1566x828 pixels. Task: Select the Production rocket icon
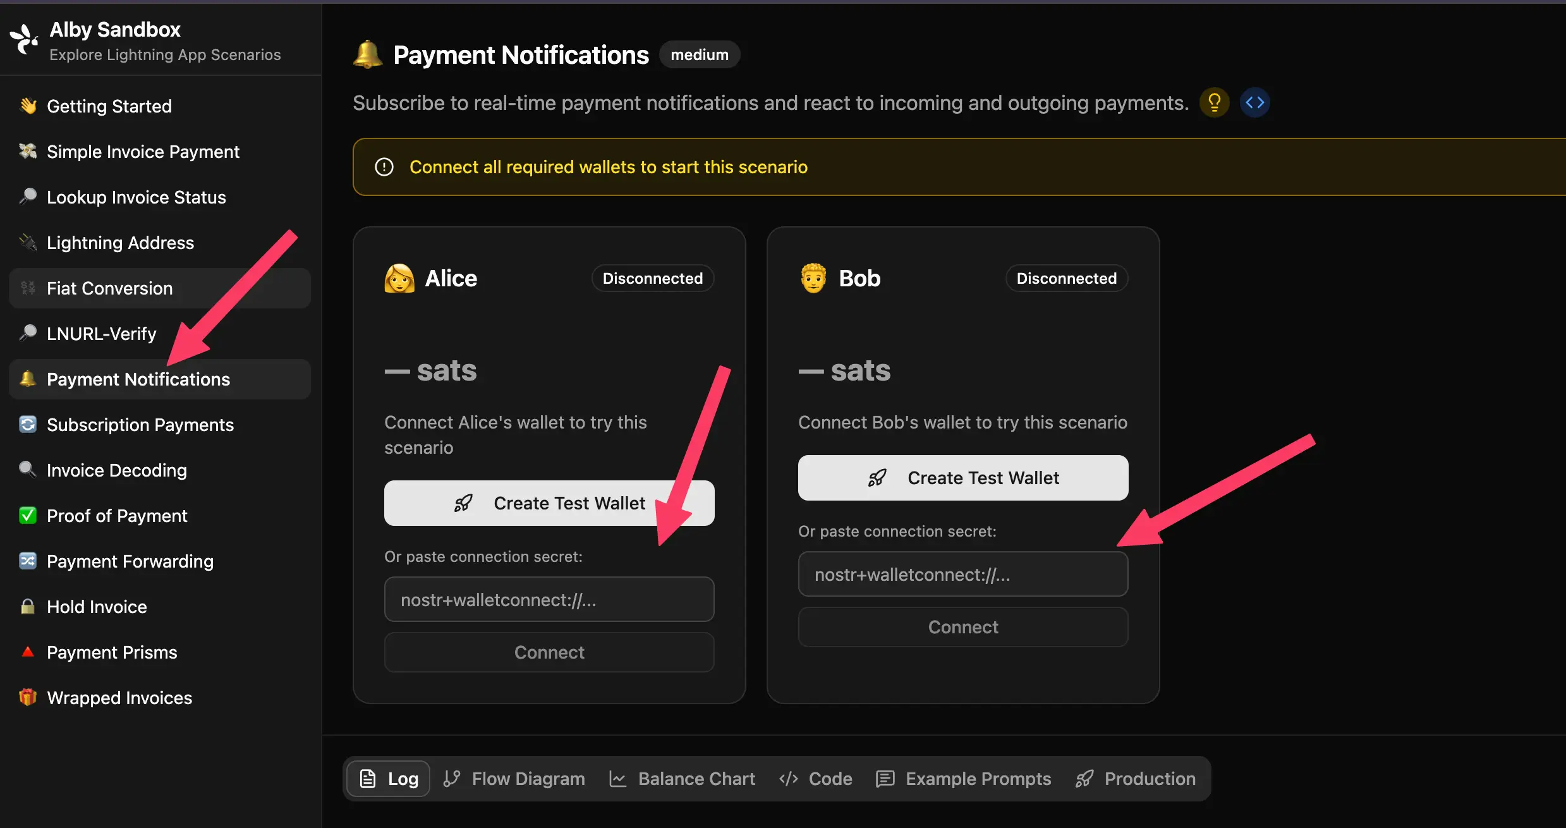(x=1084, y=779)
